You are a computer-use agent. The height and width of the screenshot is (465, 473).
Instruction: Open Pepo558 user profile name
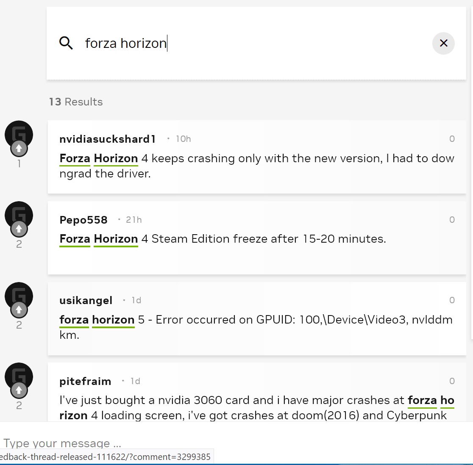[x=83, y=220]
